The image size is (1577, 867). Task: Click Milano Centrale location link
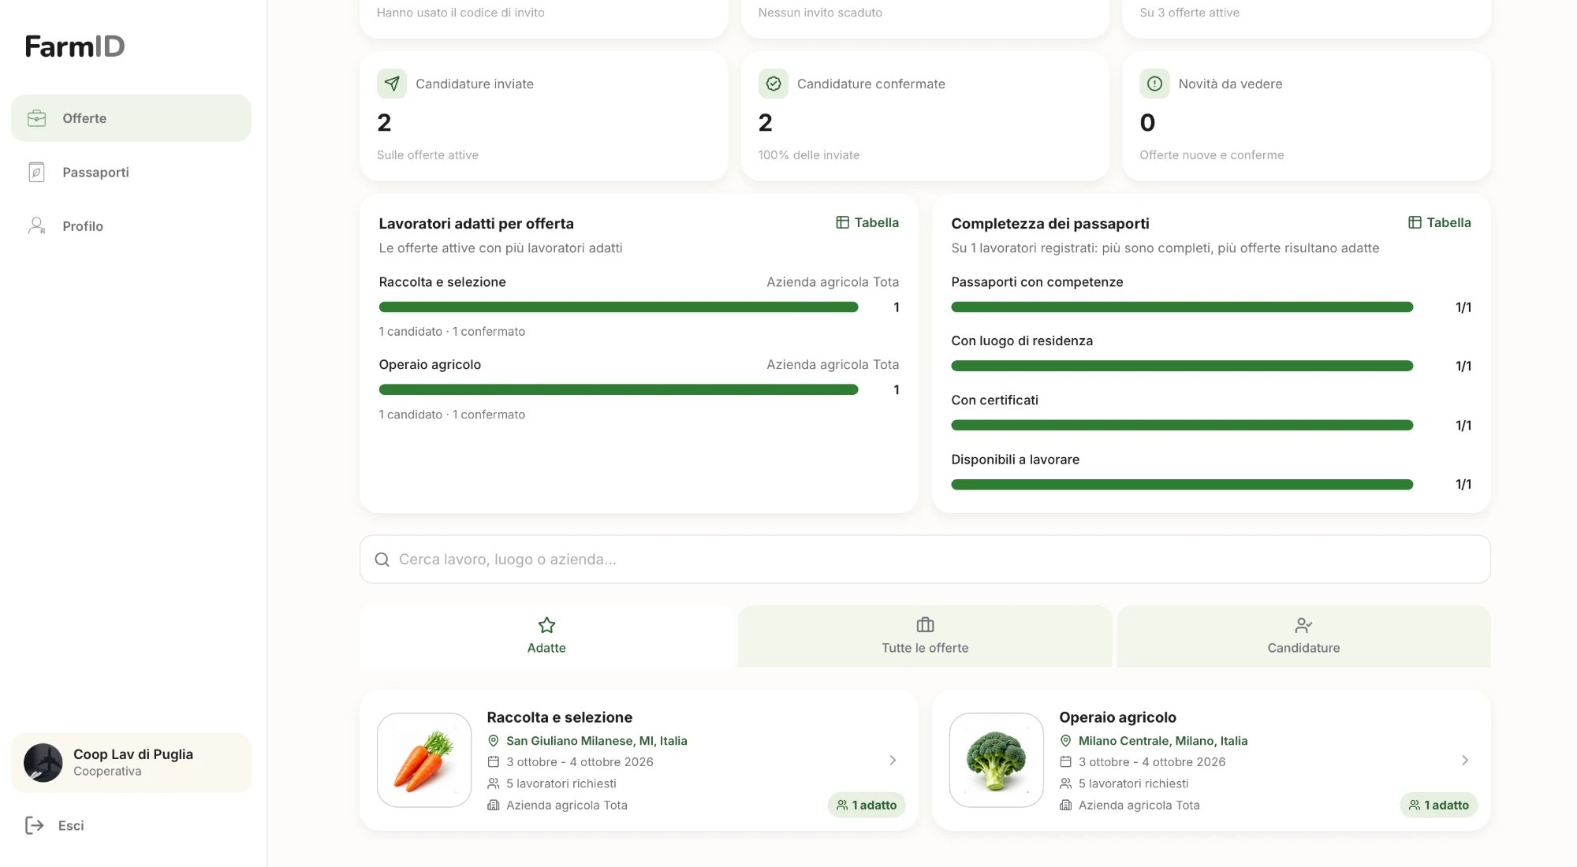1163,741
